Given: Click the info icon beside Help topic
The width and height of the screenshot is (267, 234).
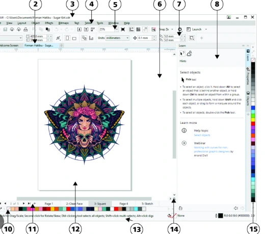Looking at the screenshot, I should point(184,131).
